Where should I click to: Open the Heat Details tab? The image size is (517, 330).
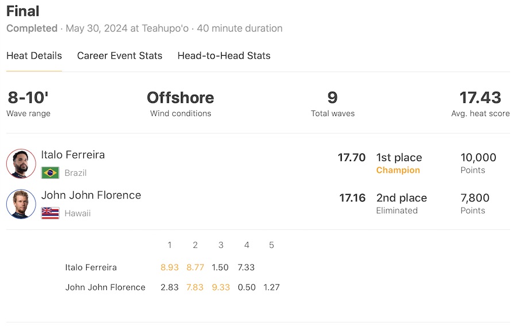coord(34,56)
